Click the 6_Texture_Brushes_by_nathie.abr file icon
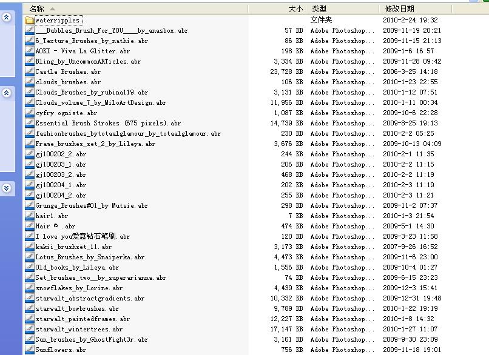 (30, 41)
